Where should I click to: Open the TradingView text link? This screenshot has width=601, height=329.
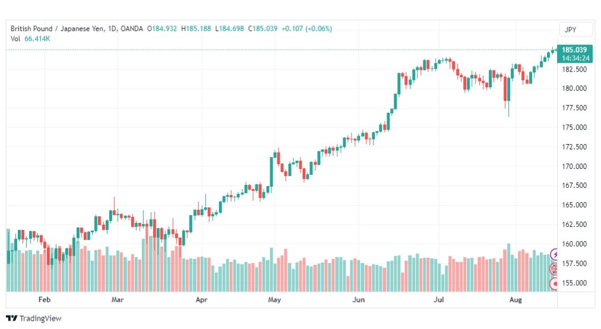coord(40,318)
